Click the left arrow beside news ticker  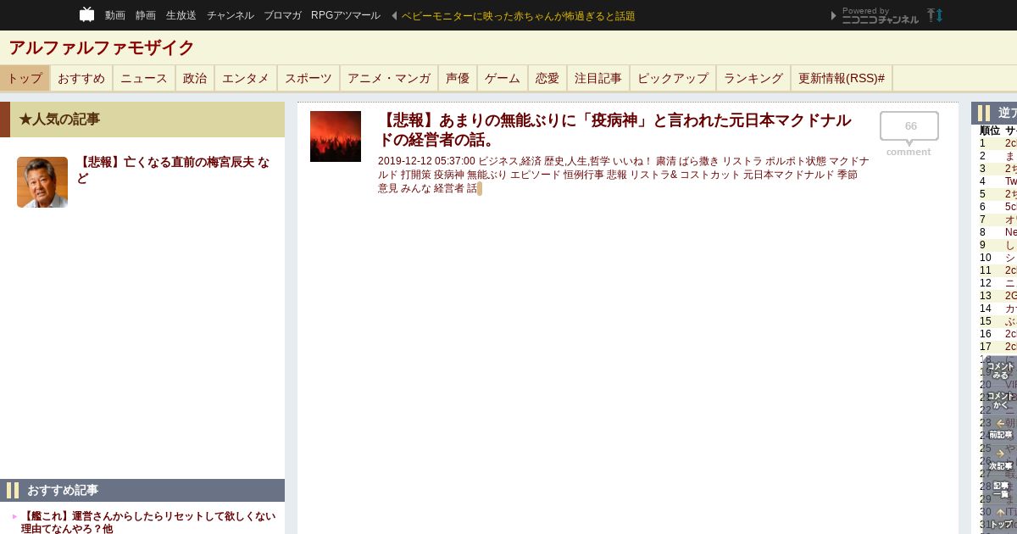point(394,15)
